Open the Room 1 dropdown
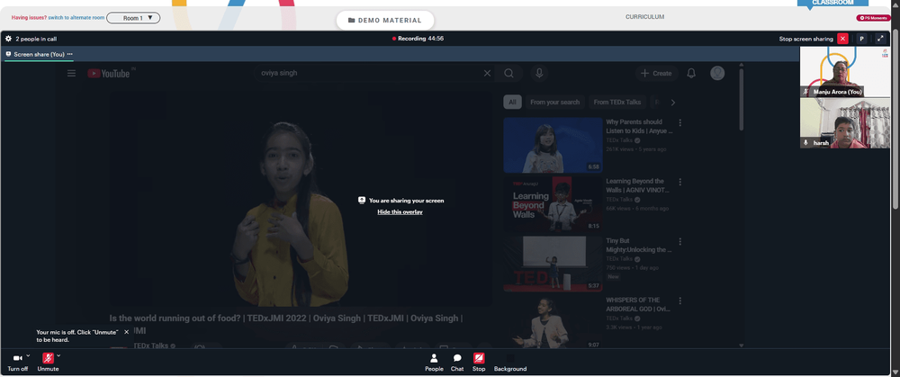 133,18
